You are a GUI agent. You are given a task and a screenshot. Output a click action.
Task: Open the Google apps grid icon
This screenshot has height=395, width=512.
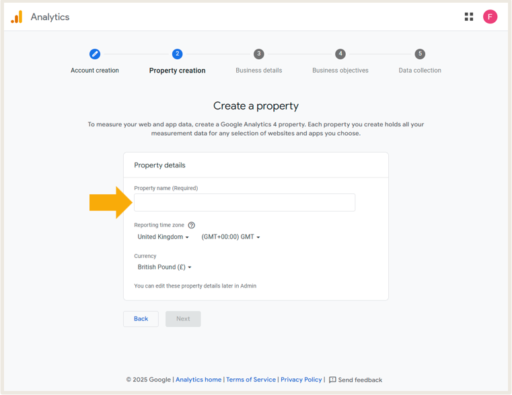[469, 17]
